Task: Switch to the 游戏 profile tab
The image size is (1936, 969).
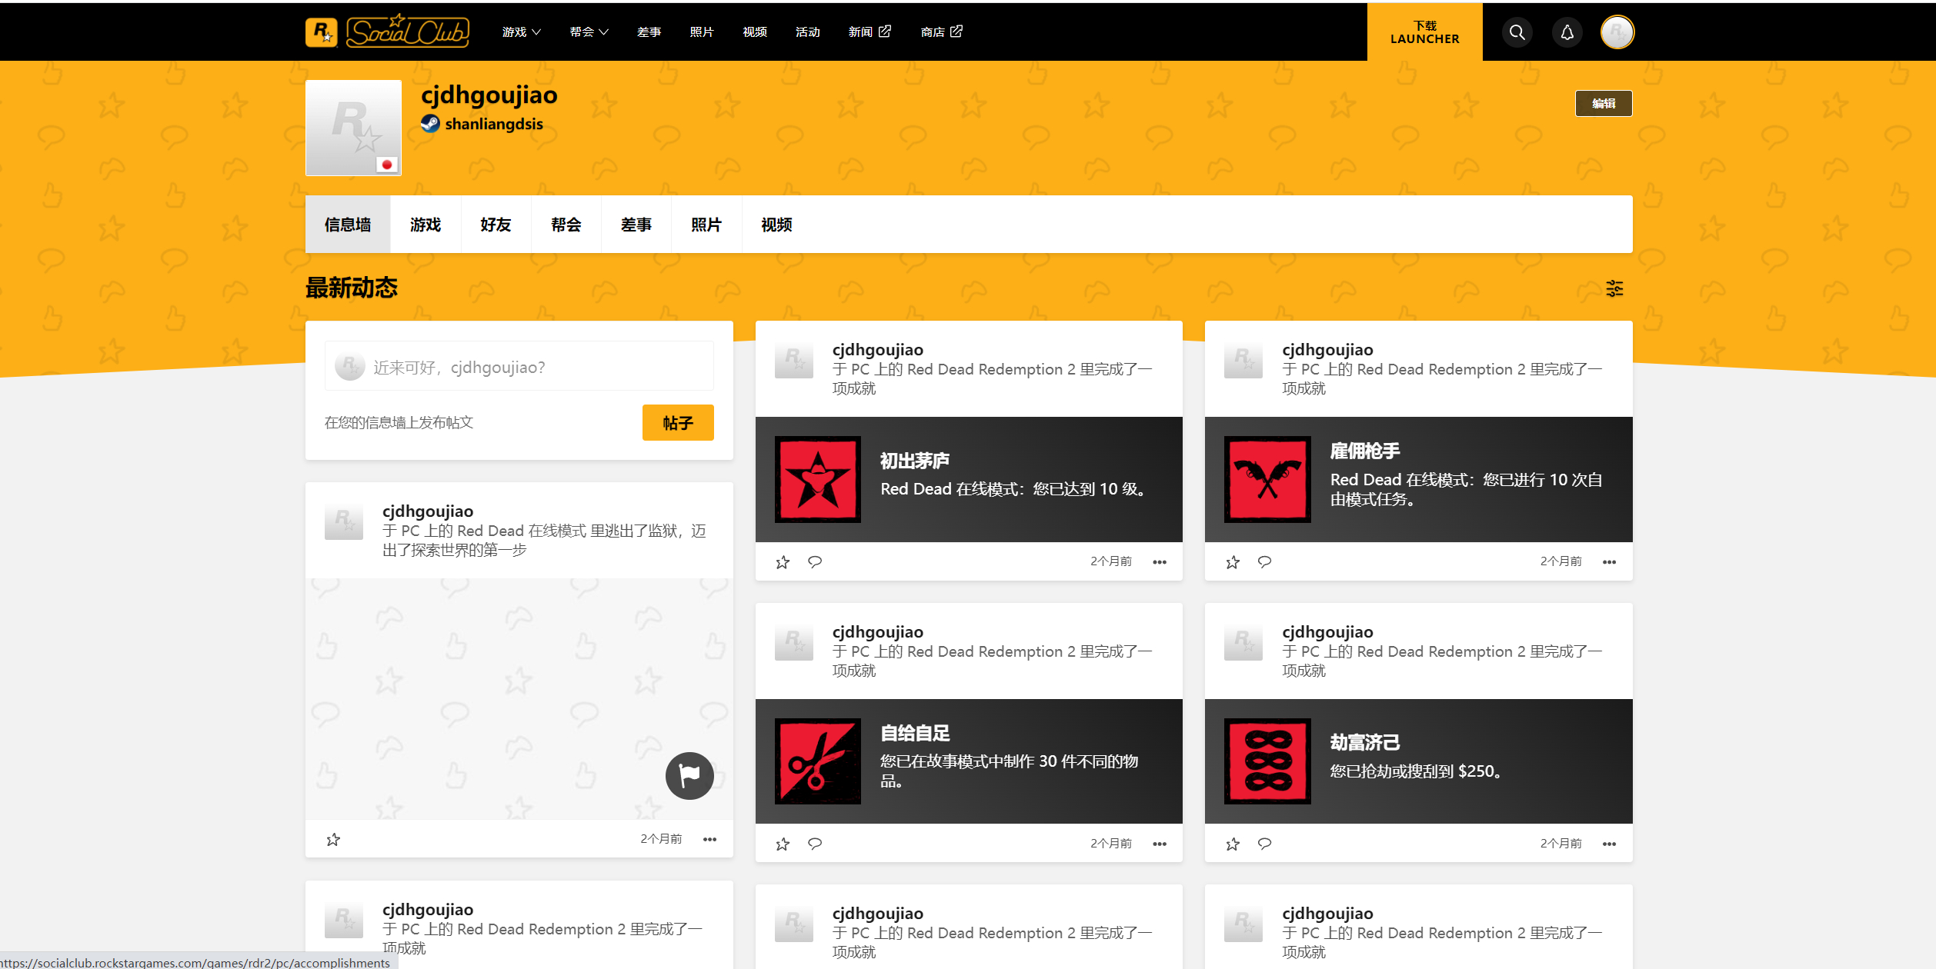Action: [426, 225]
